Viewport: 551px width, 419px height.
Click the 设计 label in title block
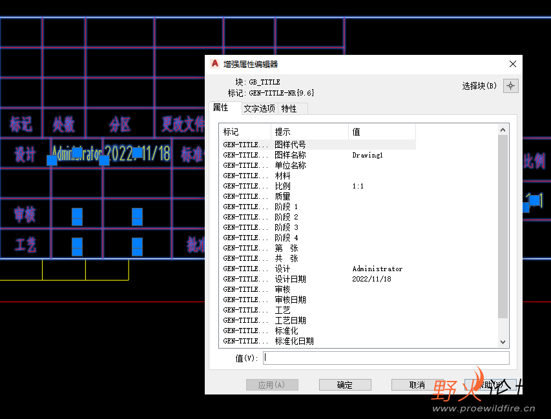(25, 154)
